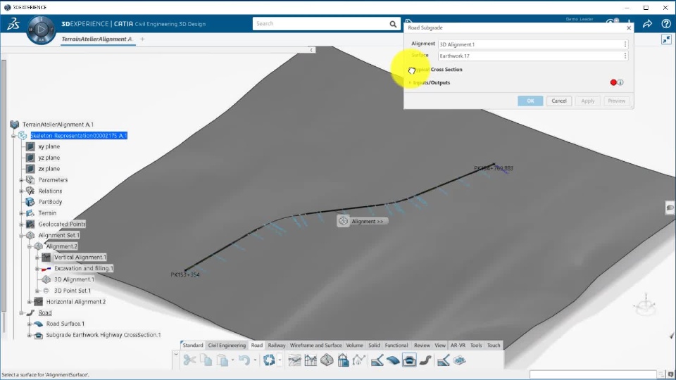Open the share arrow icon
676x380 pixels.
[647, 24]
